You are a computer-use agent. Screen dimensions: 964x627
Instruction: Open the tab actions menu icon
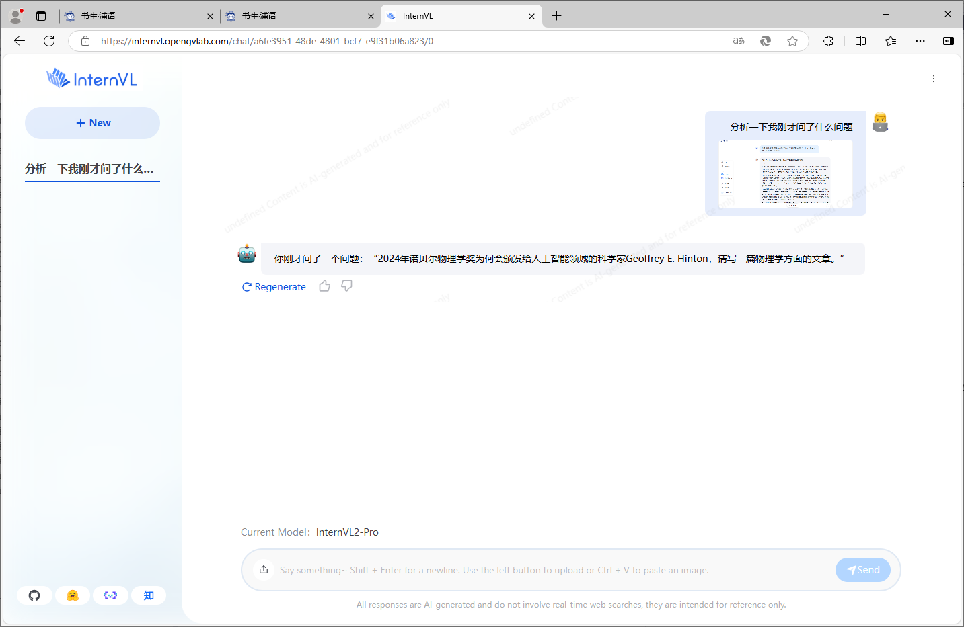(41, 16)
